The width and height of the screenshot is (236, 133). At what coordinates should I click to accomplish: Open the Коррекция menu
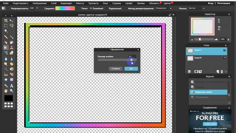(x=66, y=3)
